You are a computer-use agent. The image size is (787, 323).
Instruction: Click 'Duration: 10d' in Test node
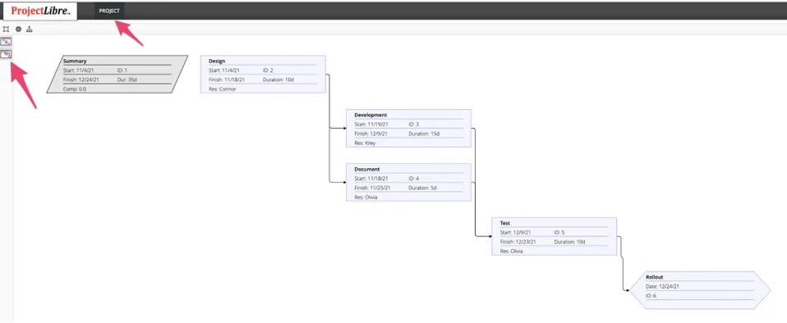pyautogui.click(x=569, y=242)
